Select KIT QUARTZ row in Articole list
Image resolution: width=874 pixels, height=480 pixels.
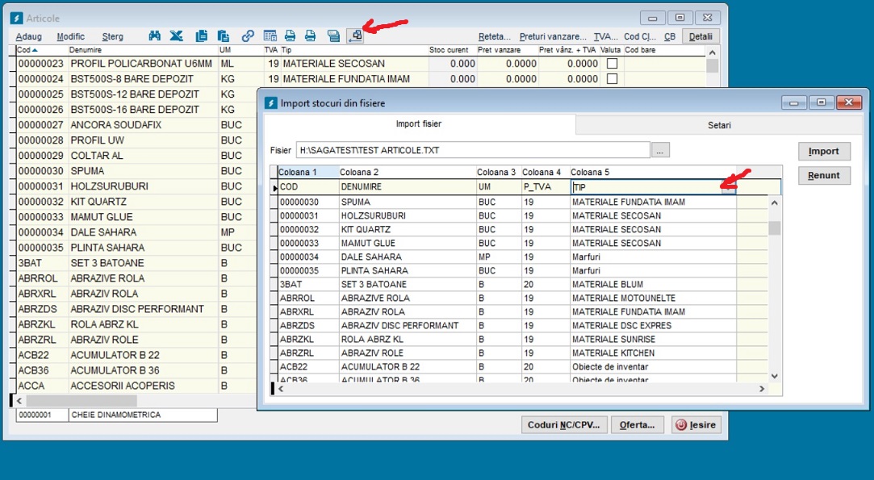pos(136,201)
